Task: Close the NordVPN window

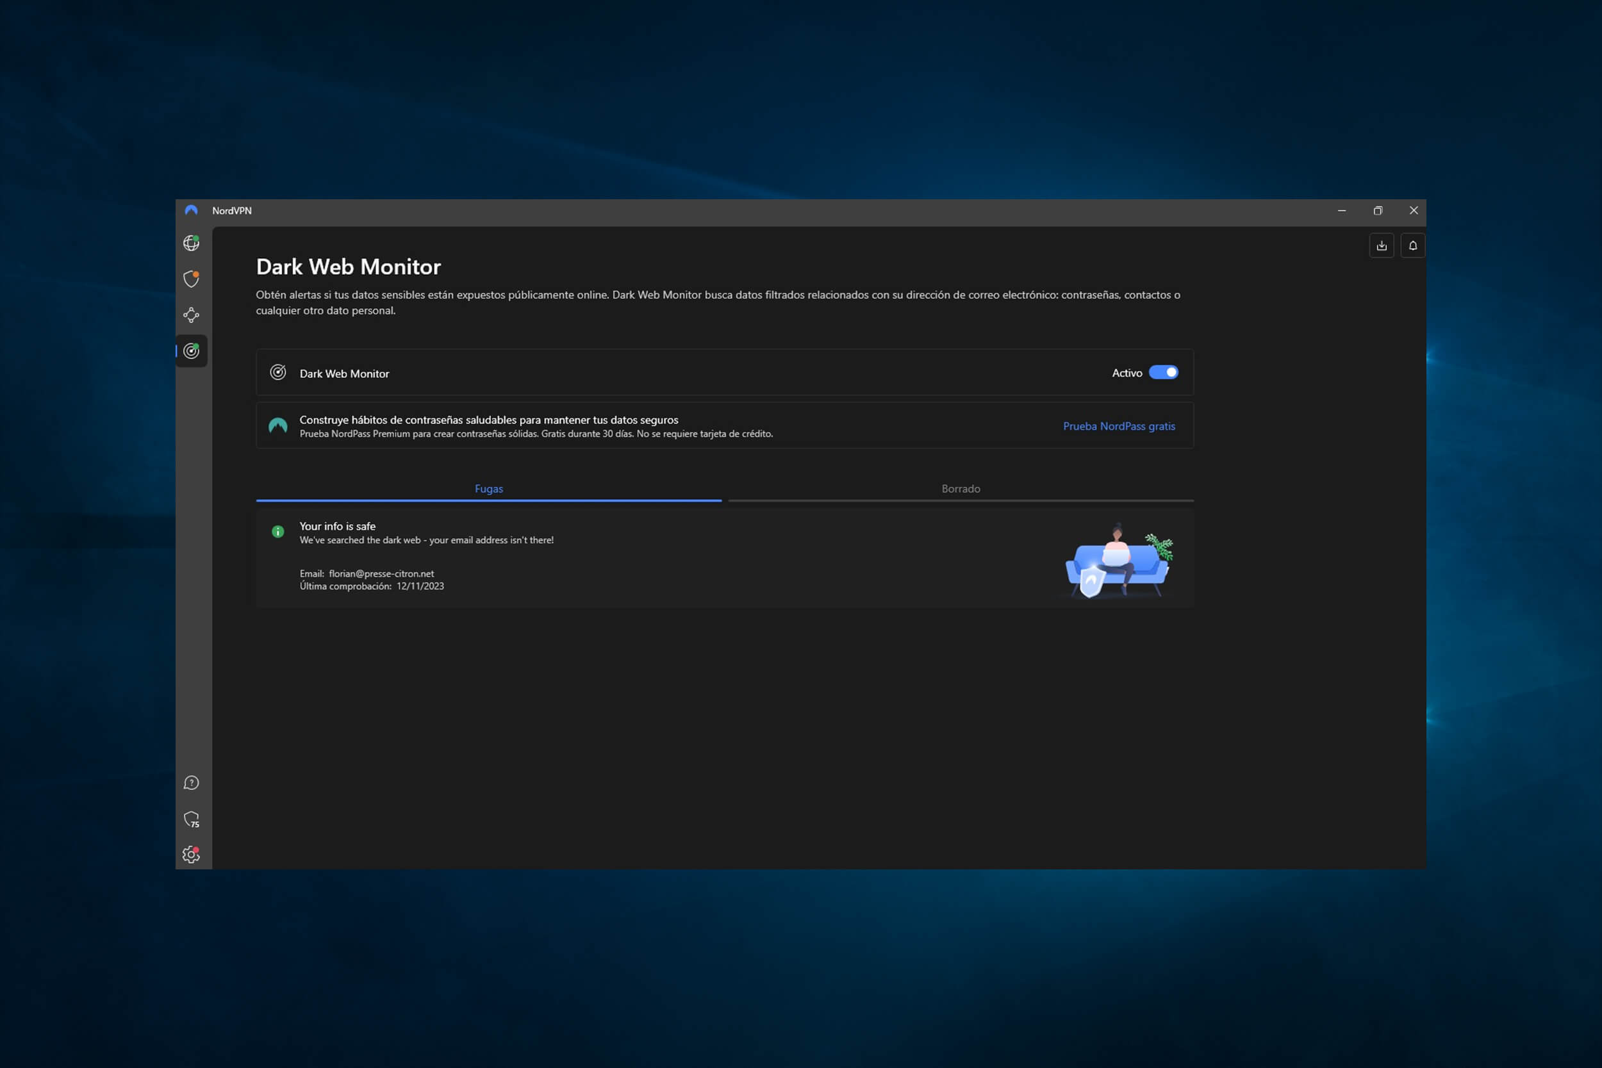Action: click(x=1414, y=211)
